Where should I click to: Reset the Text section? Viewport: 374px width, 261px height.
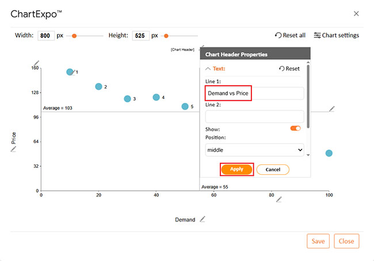pyautogui.click(x=289, y=68)
